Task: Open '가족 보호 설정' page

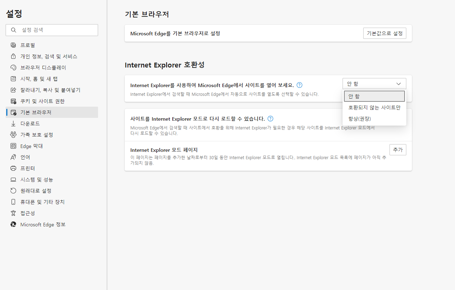Action: (x=52, y=135)
